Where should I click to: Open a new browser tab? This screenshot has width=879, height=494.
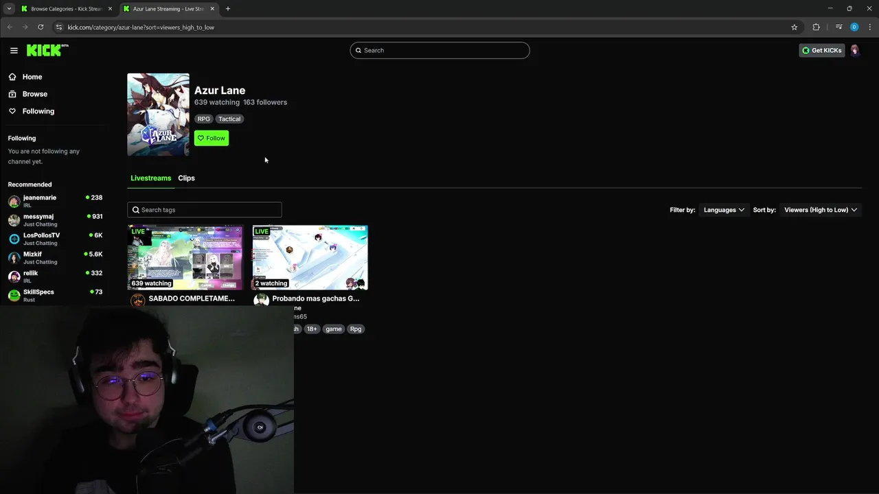228,9
